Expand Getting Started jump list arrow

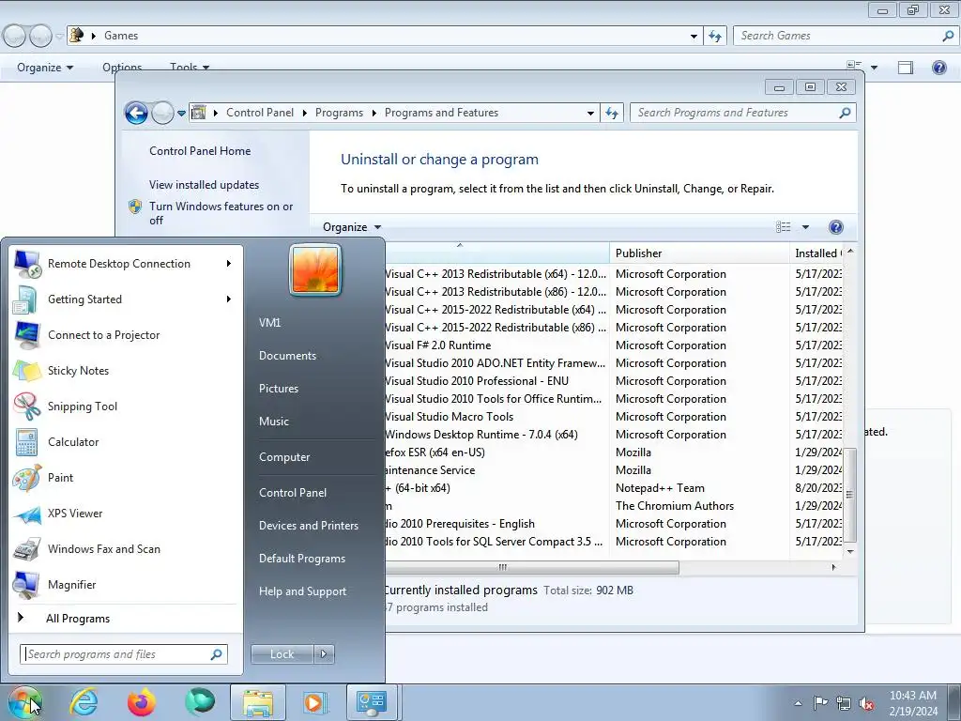[229, 299]
